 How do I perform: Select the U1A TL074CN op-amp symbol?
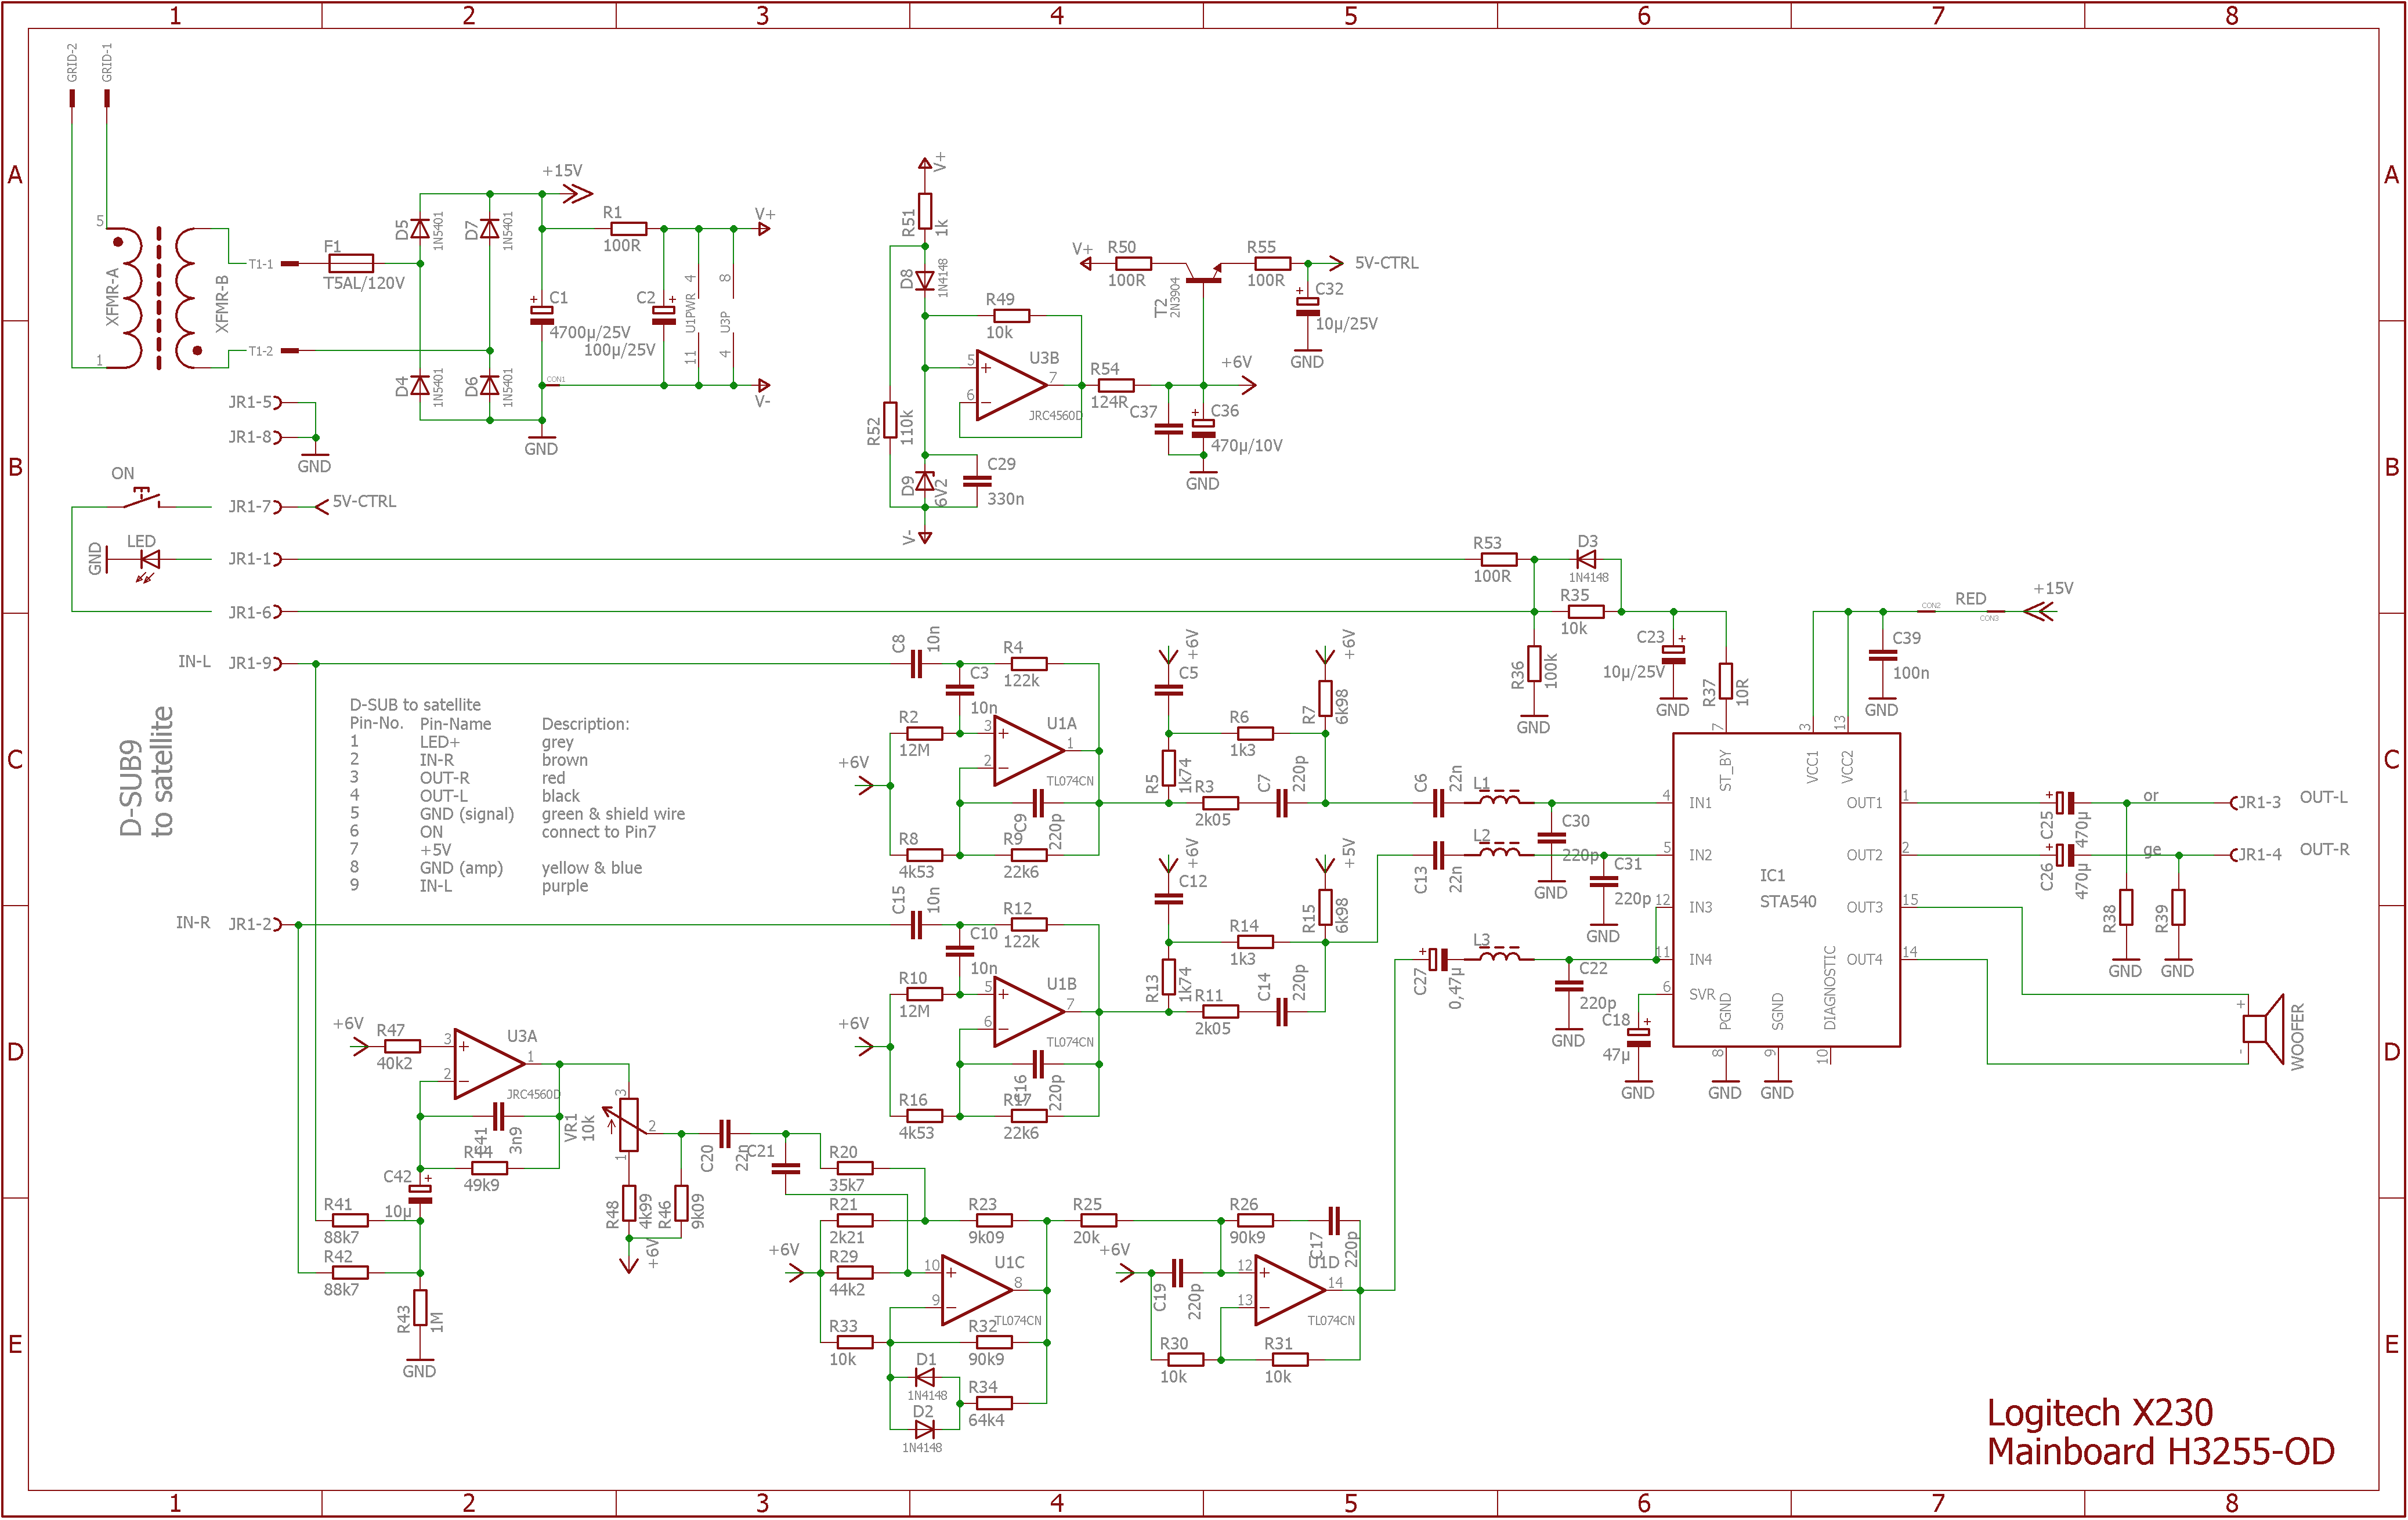tap(1029, 750)
